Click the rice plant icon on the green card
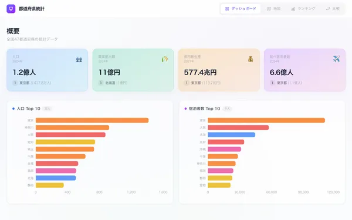This screenshot has width=352, height=220. (x=165, y=59)
